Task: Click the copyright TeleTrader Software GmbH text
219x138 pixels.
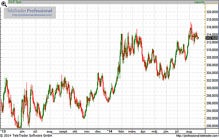Action: pos(26,136)
